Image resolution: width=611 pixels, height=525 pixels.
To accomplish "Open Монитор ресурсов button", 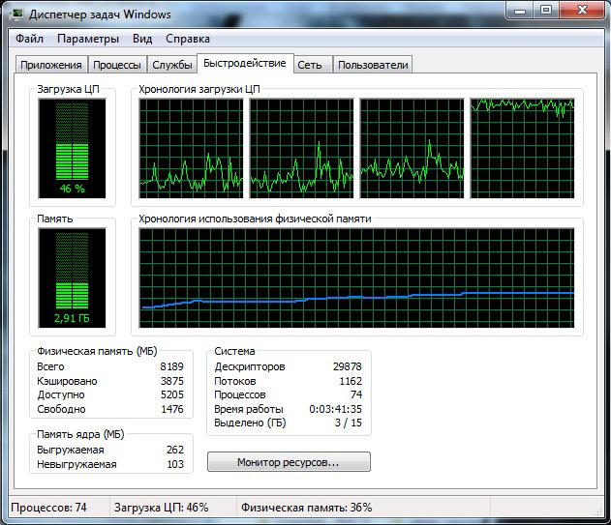I will (289, 462).
